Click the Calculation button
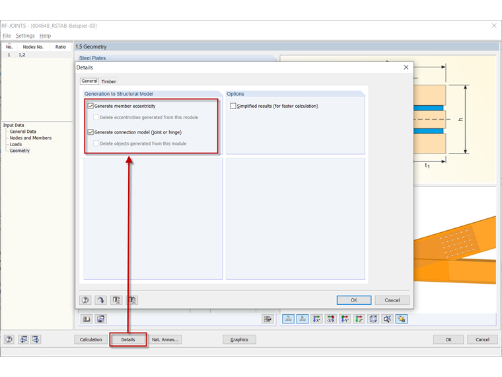This screenshot has height=377, width=502. 91,339
